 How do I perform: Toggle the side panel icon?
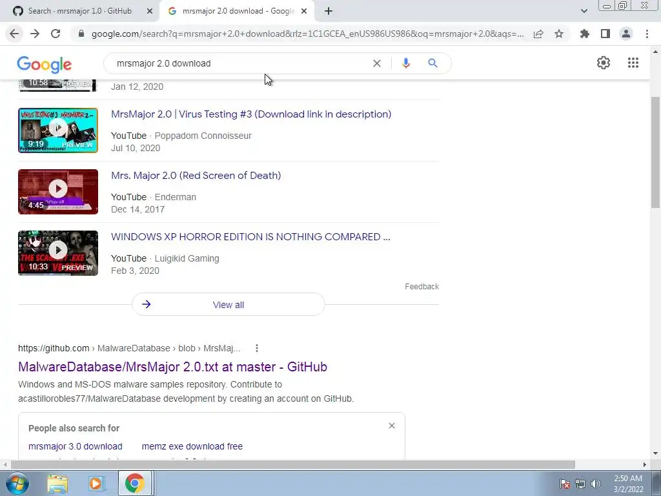605,34
